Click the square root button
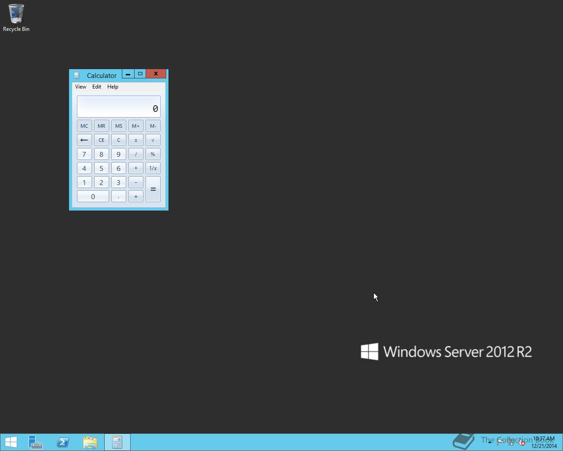 (153, 140)
